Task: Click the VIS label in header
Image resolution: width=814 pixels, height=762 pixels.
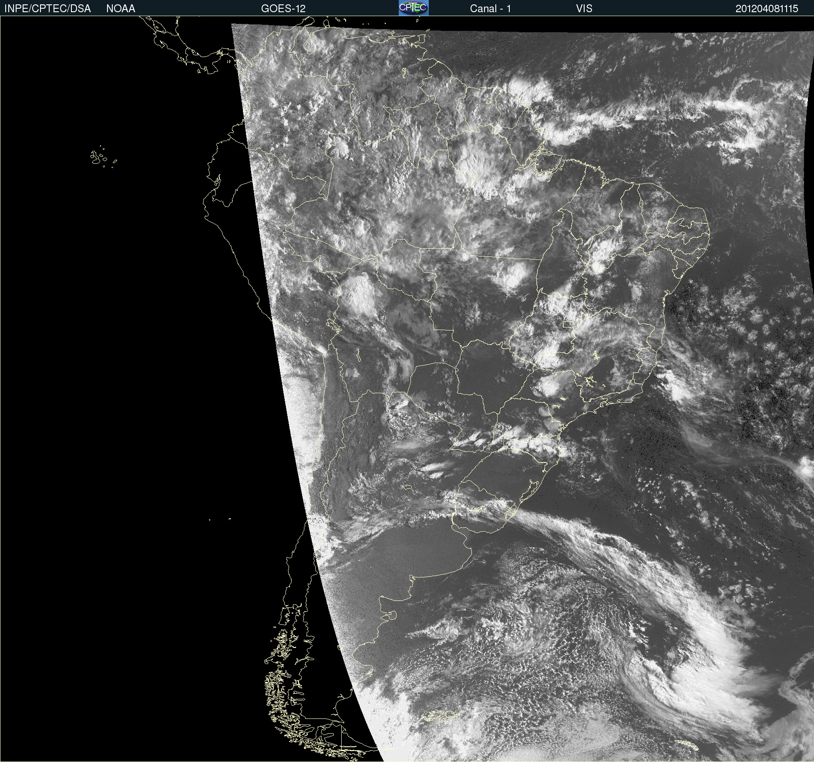Action: (584, 9)
